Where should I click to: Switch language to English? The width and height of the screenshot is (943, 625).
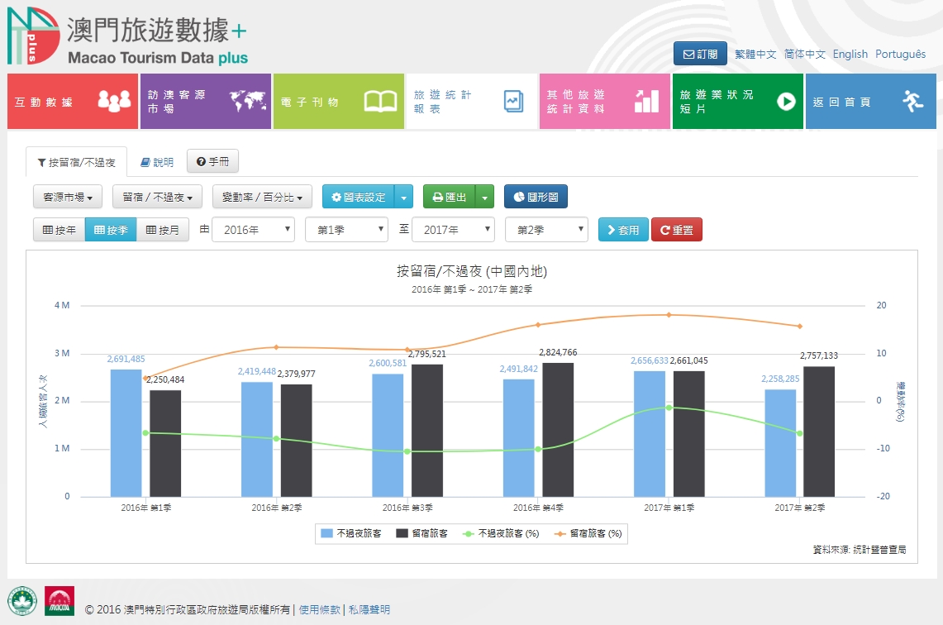coord(850,54)
